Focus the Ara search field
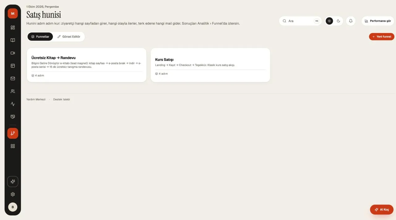The image size is (396, 220). tap(300, 21)
